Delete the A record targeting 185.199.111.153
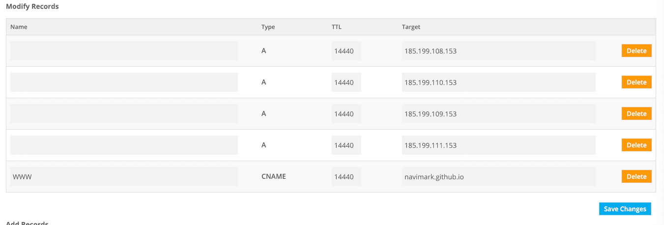This screenshot has height=225, width=664. (x=636, y=145)
